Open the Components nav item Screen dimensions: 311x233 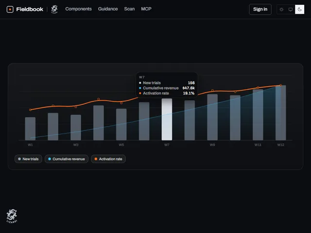click(x=79, y=9)
